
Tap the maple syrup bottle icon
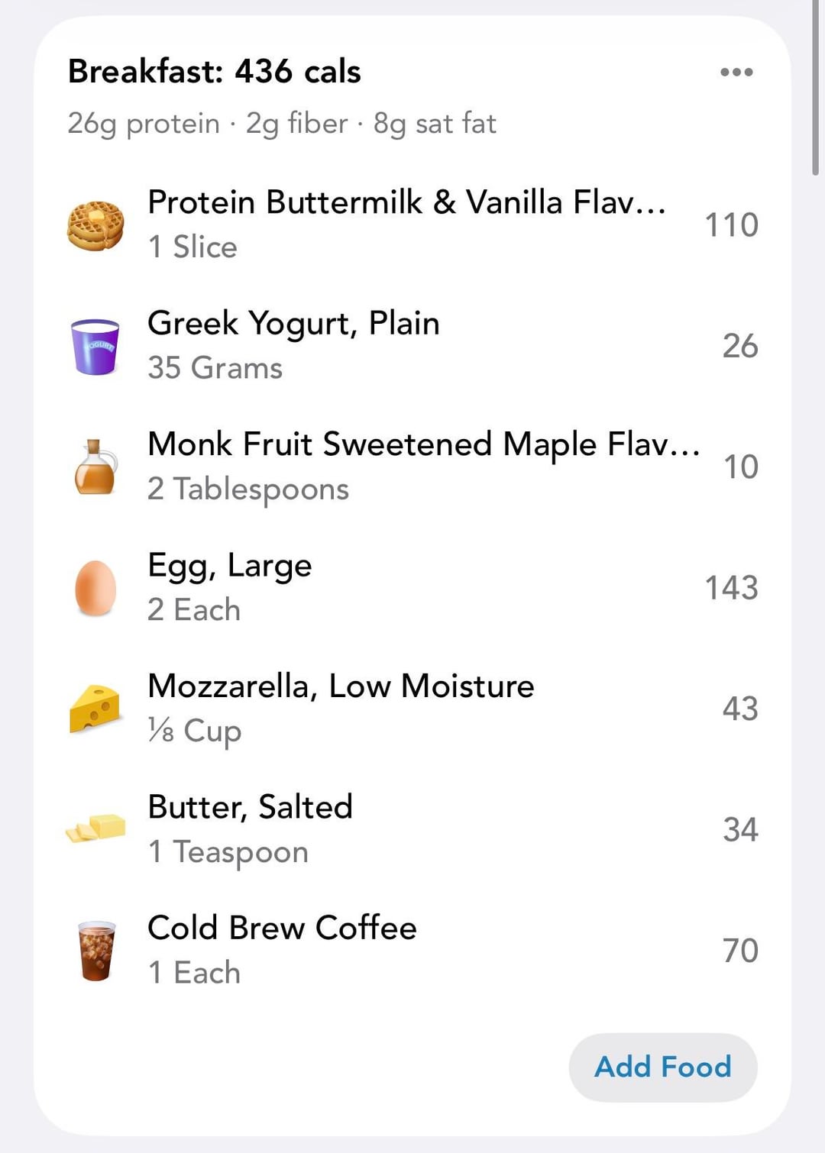pos(95,467)
